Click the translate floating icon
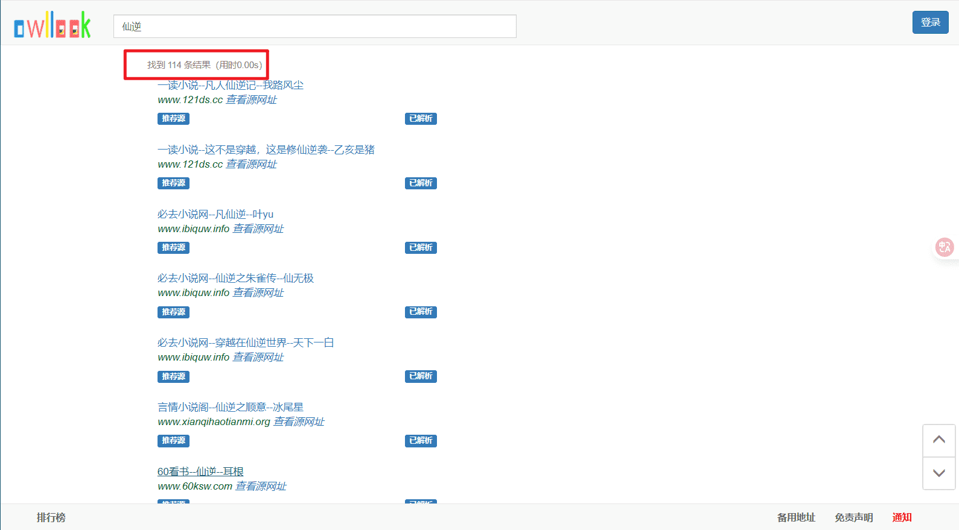Screen dimensions: 959x530 coord(945,247)
